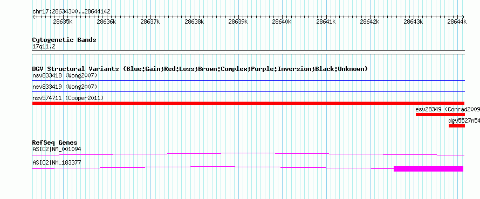Click the 28644k ruler tick label
480x199 pixels.
click(x=457, y=22)
